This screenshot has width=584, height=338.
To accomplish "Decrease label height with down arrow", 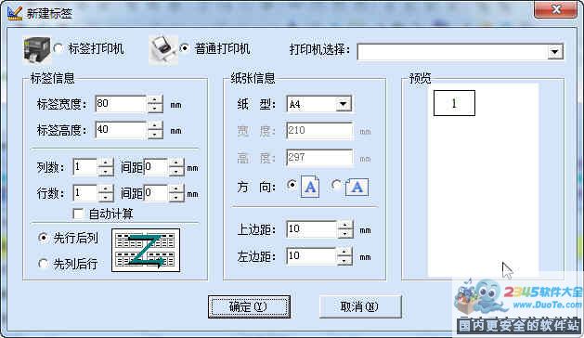I will pos(155,135).
